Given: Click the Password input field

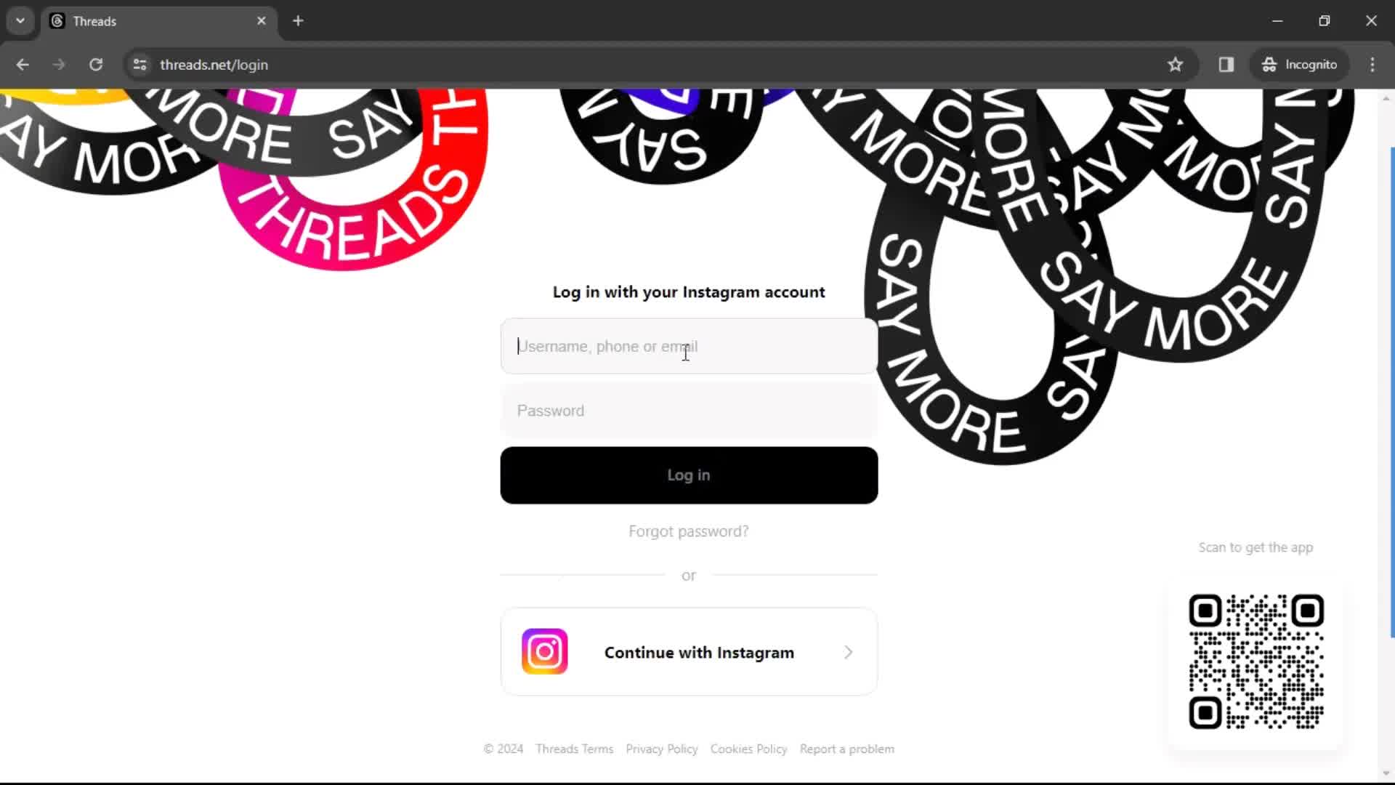Looking at the screenshot, I should pos(690,411).
